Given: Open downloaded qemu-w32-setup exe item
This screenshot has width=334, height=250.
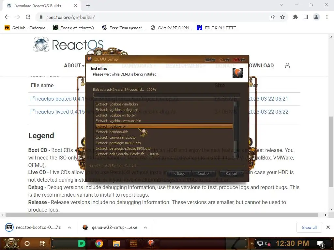Looking at the screenshot, I should (110, 228).
